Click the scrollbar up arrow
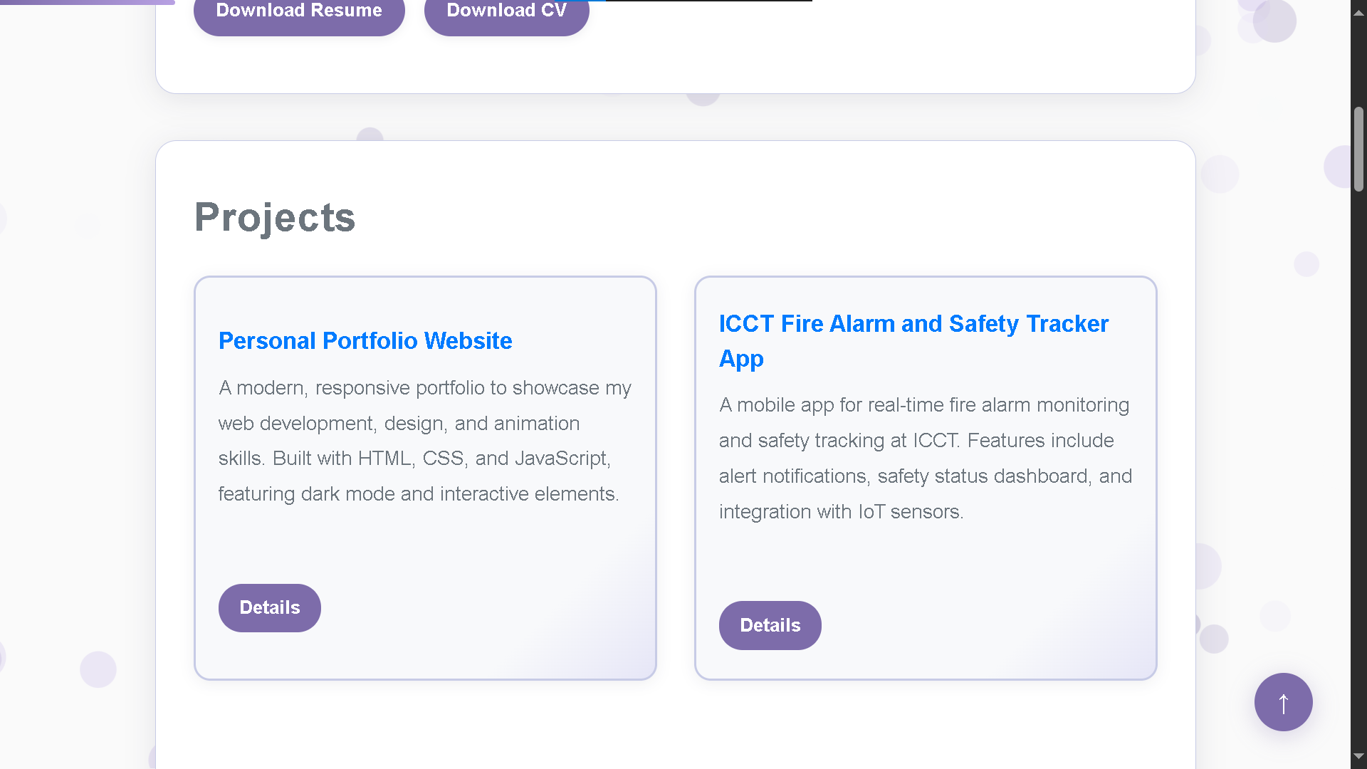1367x769 pixels. click(1358, 11)
